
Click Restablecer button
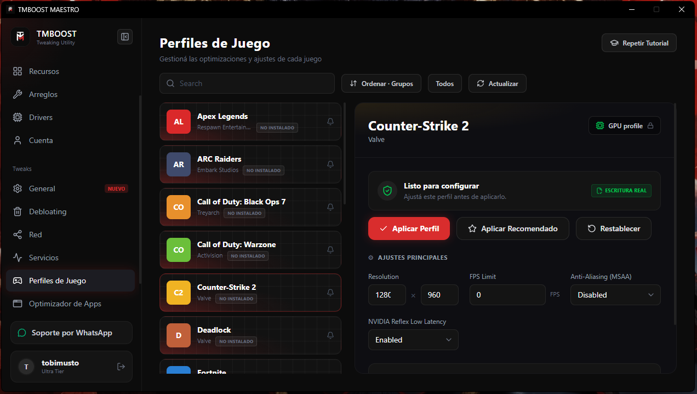(614, 229)
